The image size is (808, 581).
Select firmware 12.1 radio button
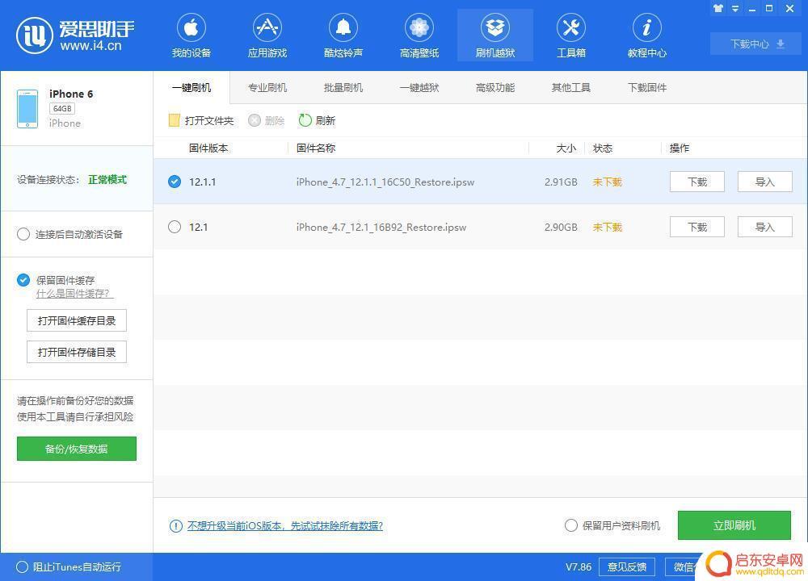point(175,227)
